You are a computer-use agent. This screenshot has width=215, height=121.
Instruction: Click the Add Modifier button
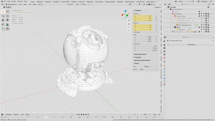pyautogui.click(x=191, y=45)
